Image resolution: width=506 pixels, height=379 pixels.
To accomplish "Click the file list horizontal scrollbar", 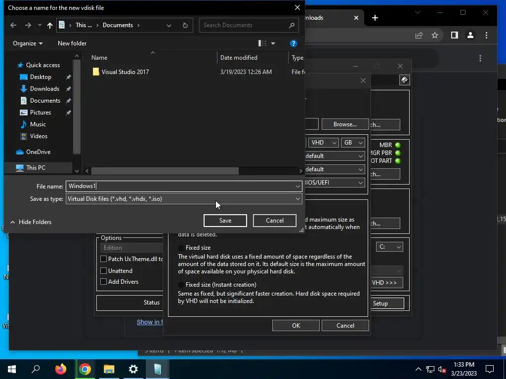I will [x=165, y=171].
